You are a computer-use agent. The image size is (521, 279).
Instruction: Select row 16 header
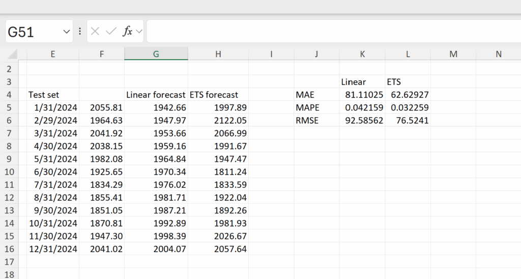(9, 249)
